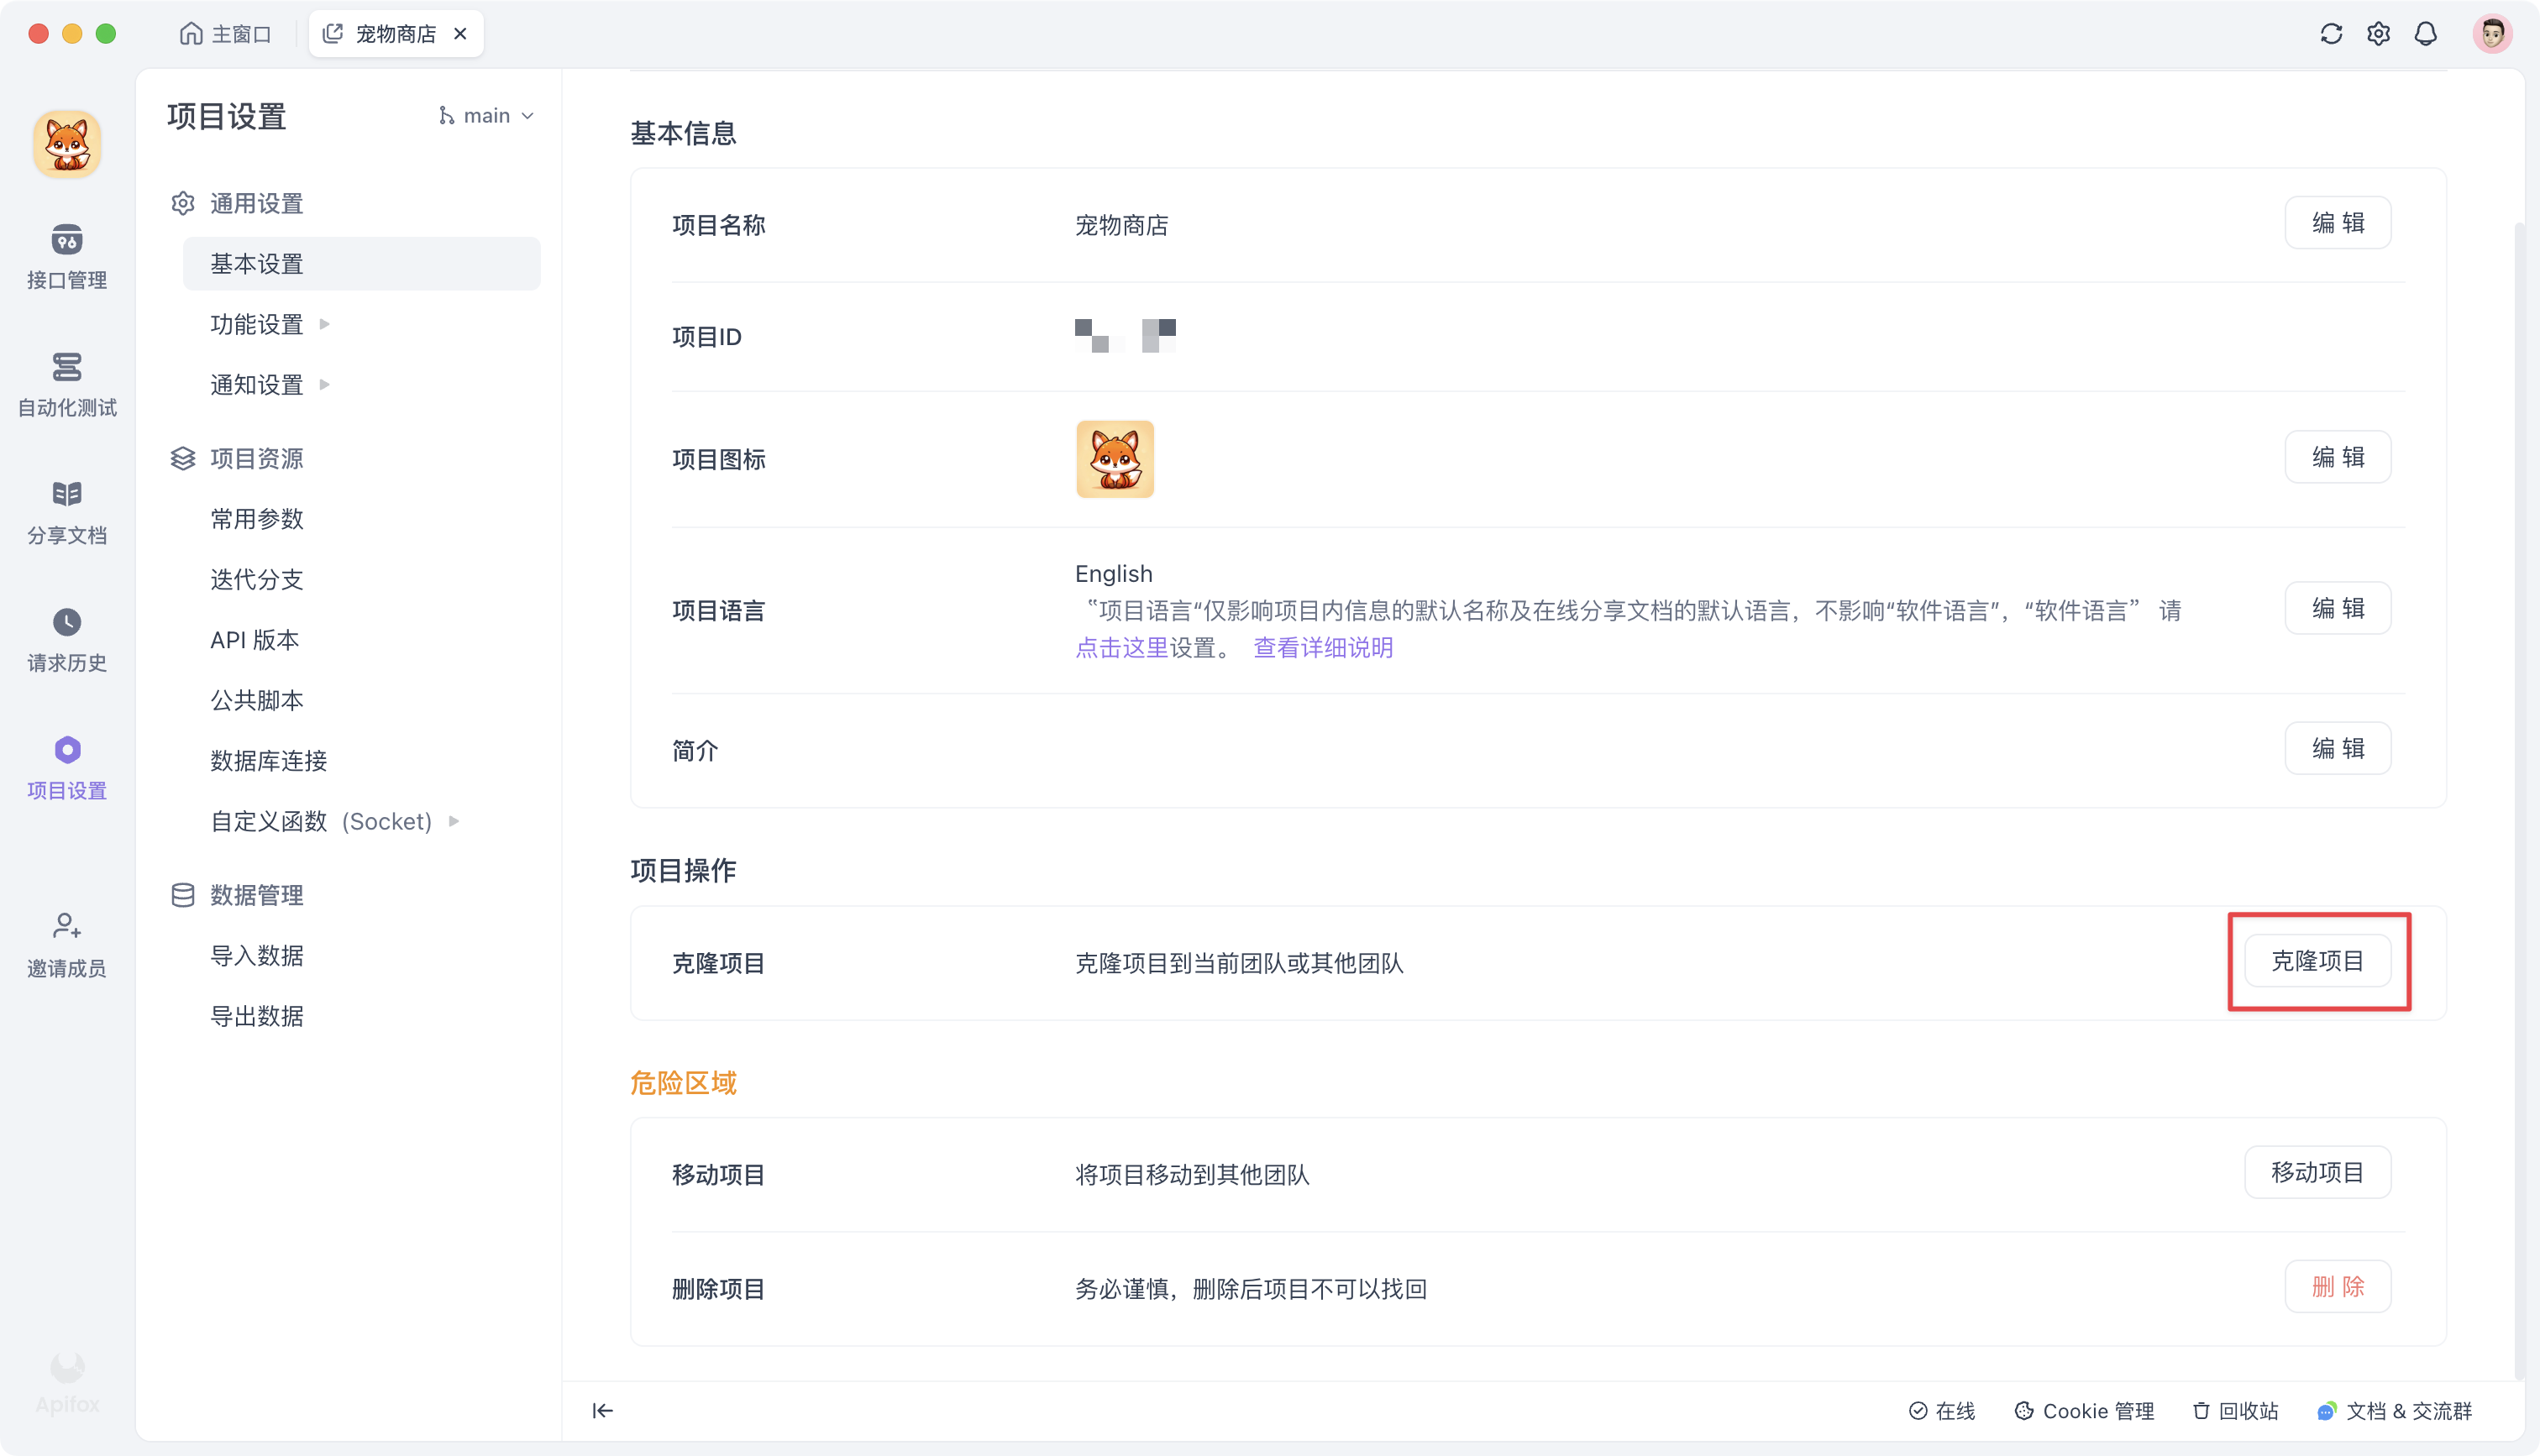
Task: Open the main branch dropdown
Action: [486, 115]
